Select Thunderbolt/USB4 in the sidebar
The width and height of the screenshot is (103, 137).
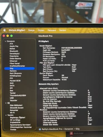pyautogui.click(x=18, y=95)
